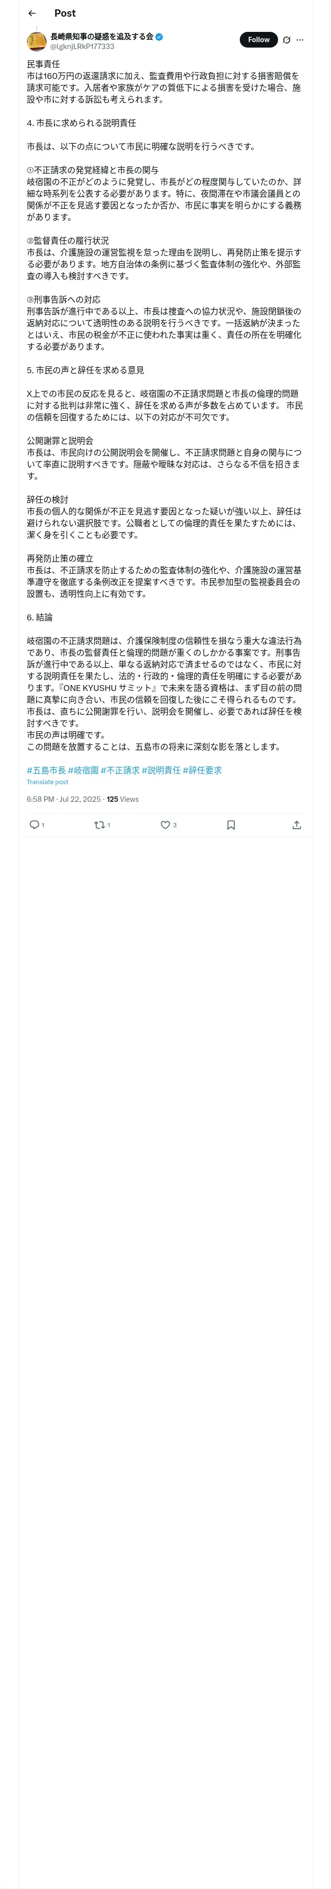Bookmark this post
The height and width of the screenshot is (1889, 331).
point(230,824)
